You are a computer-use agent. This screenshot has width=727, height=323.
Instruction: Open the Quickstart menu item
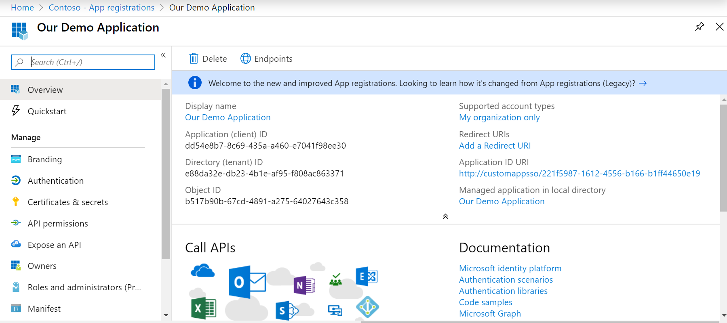80,111
